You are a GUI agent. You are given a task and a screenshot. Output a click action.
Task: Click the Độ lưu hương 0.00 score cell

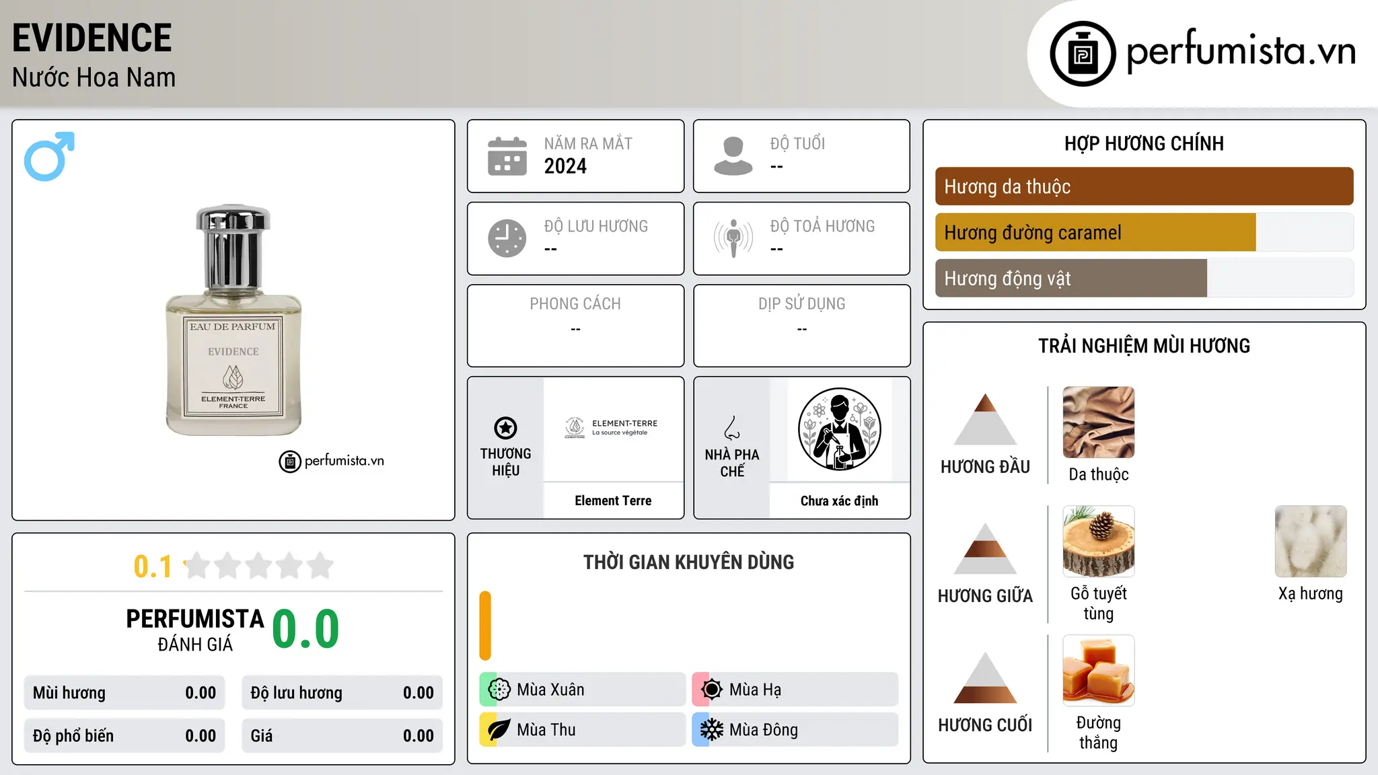pyautogui.click(x=342, y=693)
